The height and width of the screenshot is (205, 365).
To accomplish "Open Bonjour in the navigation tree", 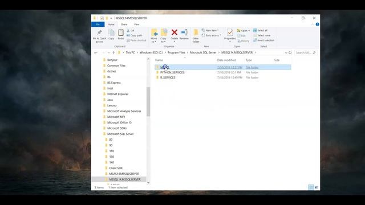I will pos(112,60).
